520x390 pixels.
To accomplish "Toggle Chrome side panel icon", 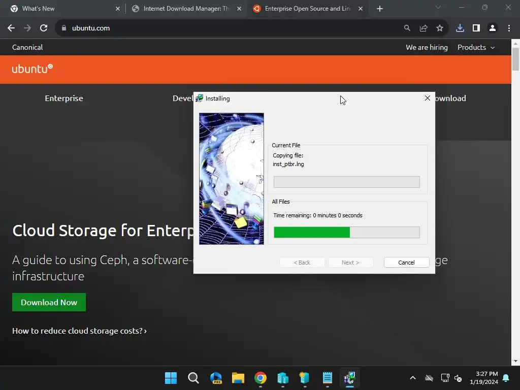I will [476, 28].
